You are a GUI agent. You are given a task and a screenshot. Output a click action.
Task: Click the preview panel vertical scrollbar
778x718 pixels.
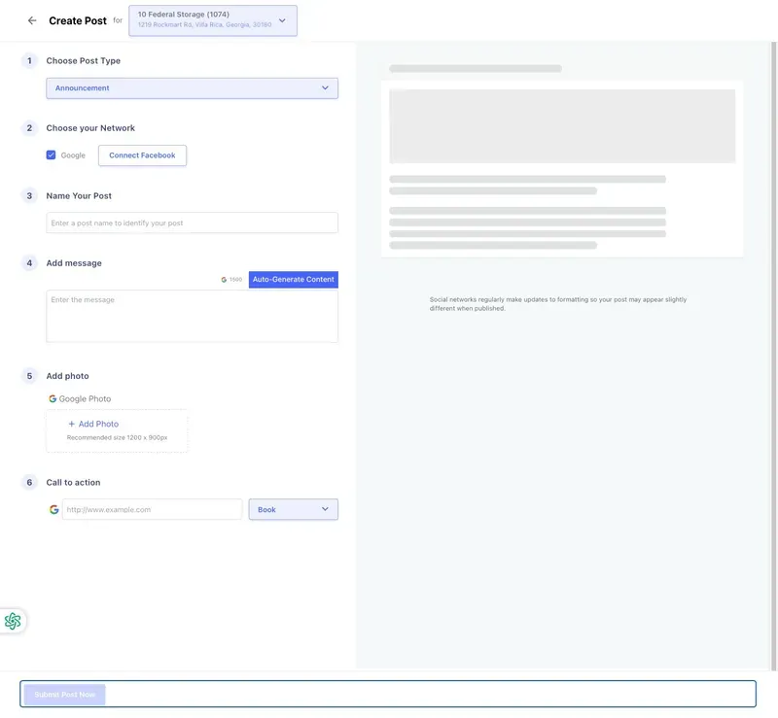coord(773,356)
